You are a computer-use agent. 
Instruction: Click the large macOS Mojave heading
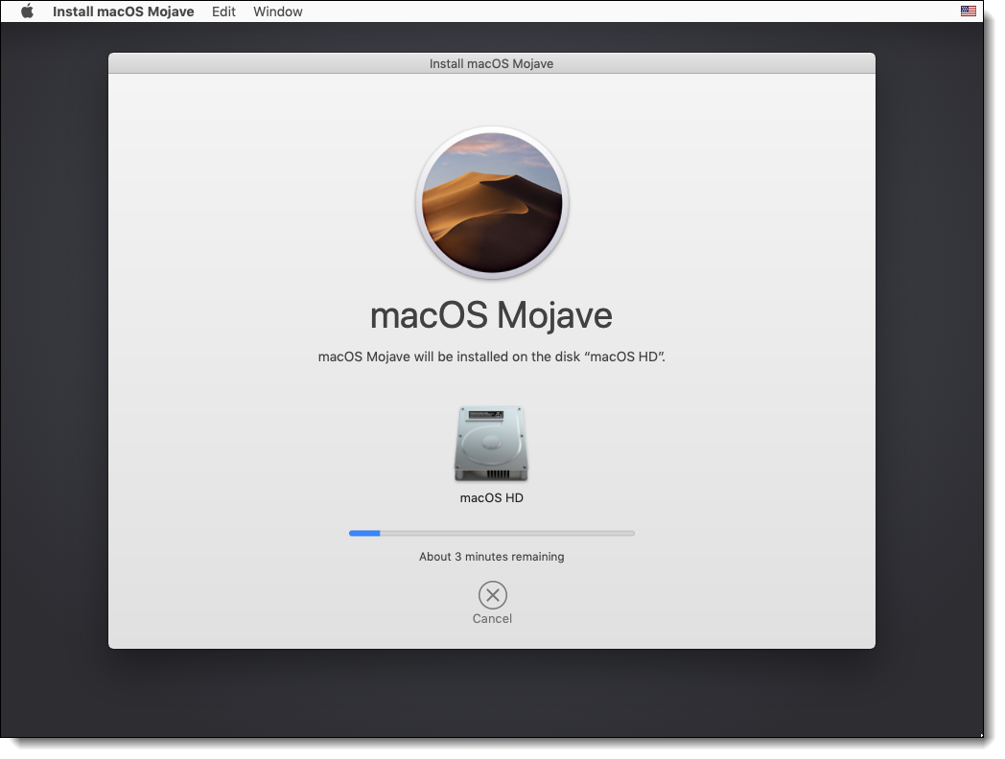491,315
